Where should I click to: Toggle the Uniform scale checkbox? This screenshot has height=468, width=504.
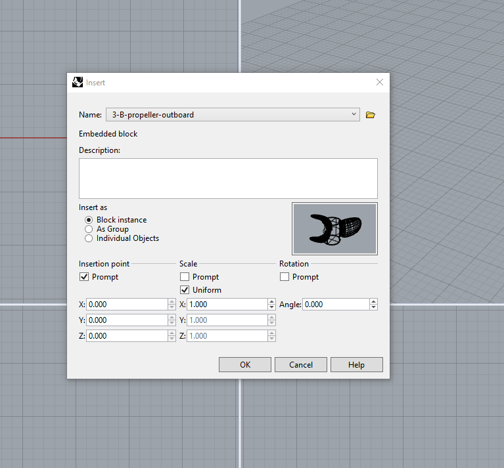[x=185, y=290]
